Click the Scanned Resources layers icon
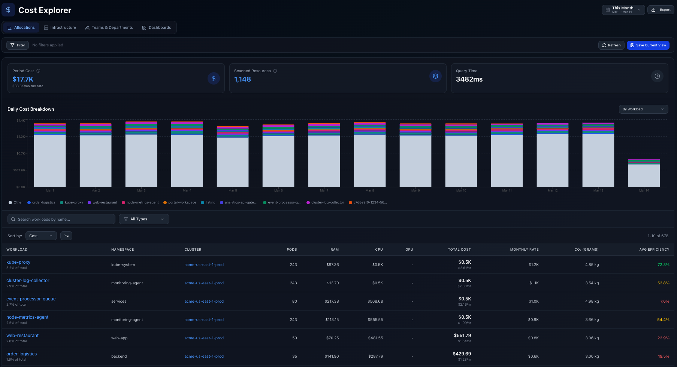This screenshot has width=677, height=367. [x=435, y=76]
